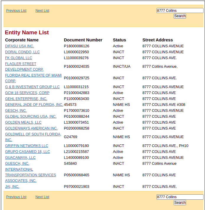The width and height of the screenshot is (205, 210).
Task: Open GESCH, INC. entity
Action: (x=16, y=111)
